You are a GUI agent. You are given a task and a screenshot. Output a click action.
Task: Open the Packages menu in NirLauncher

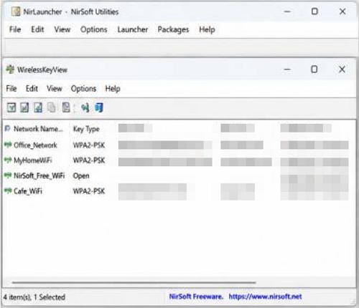[173, 29]
